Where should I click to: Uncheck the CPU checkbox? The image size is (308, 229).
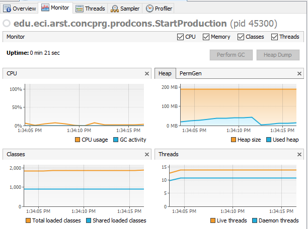tap(180, 37)
